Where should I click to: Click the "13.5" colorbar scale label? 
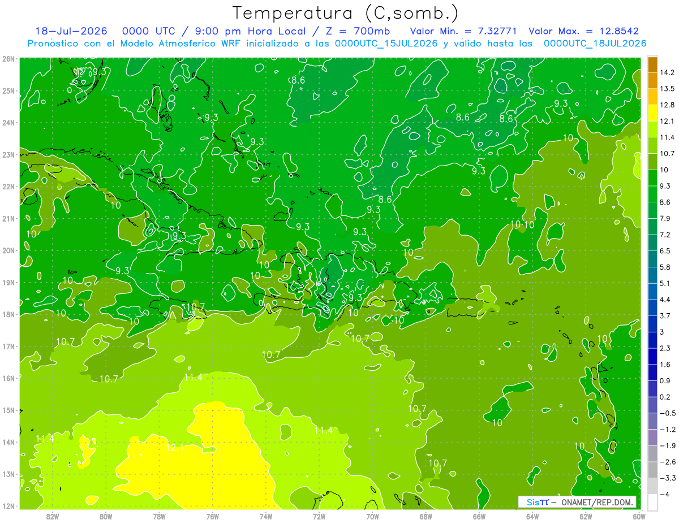[x=667, y=89]
